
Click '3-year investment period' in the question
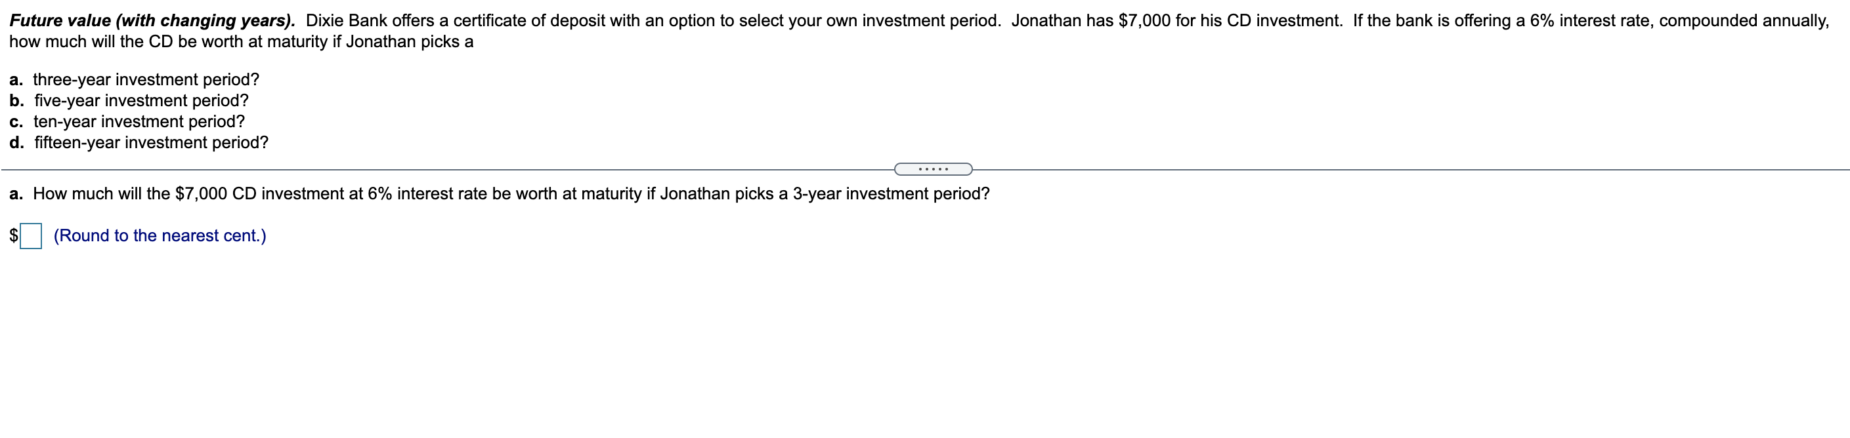[890, 193]
